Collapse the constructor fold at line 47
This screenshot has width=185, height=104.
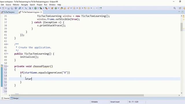coord(8,54)
